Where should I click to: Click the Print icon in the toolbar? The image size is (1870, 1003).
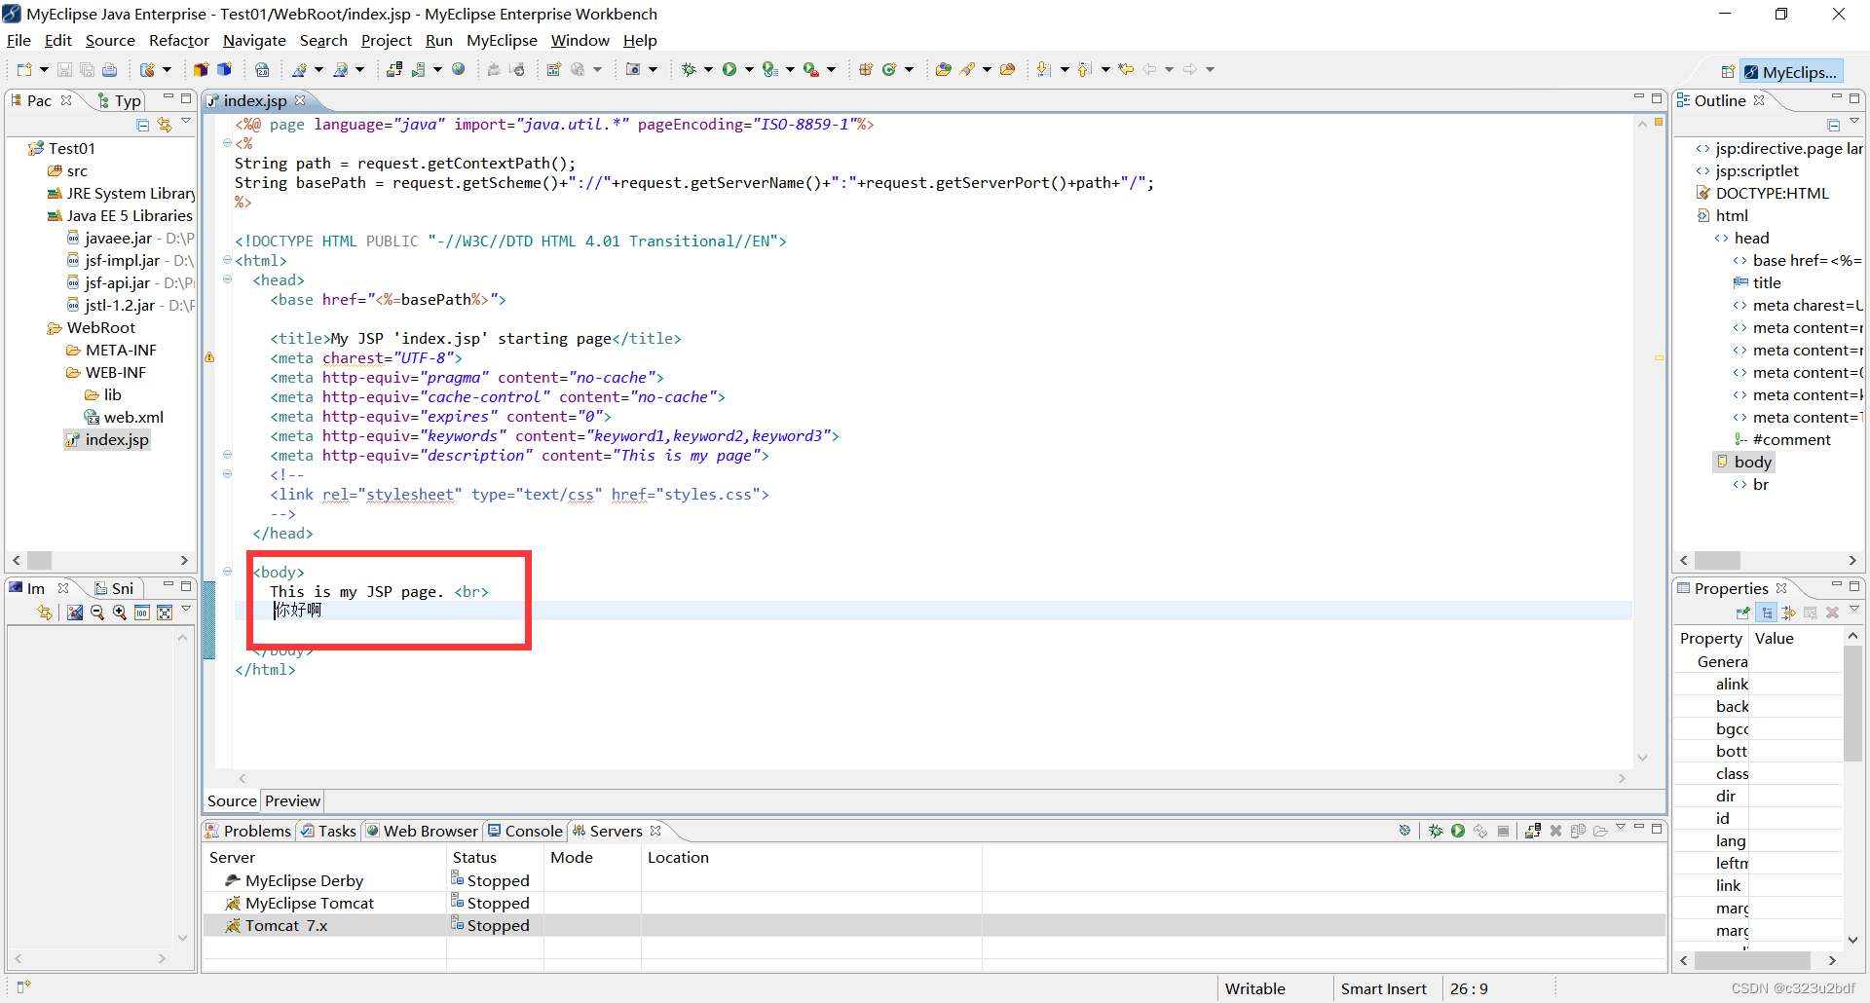[109, 69]
